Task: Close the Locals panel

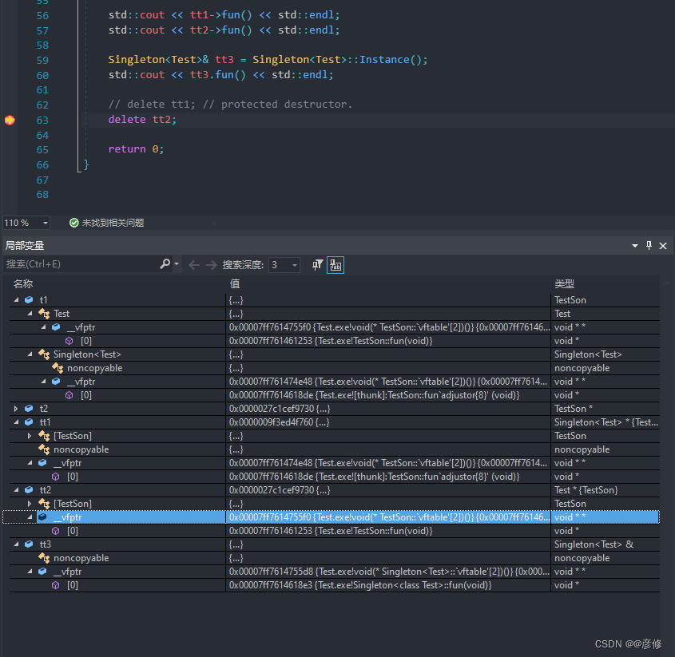Action: point(663,246)
